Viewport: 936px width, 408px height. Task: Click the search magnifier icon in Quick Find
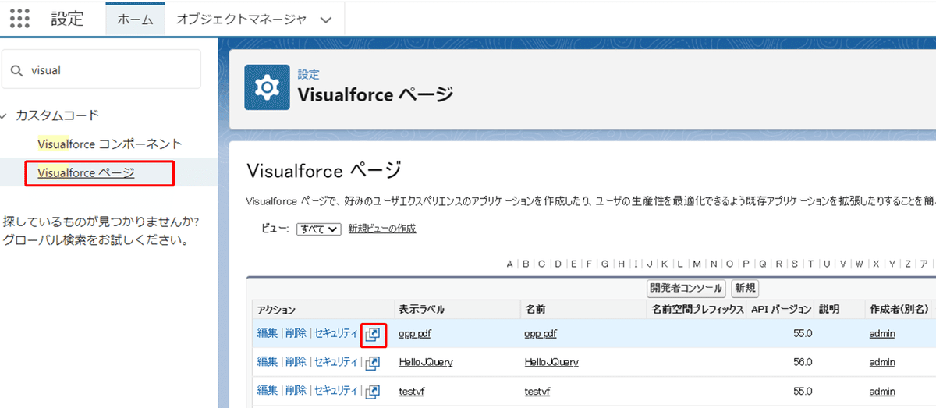pos(16,70)
